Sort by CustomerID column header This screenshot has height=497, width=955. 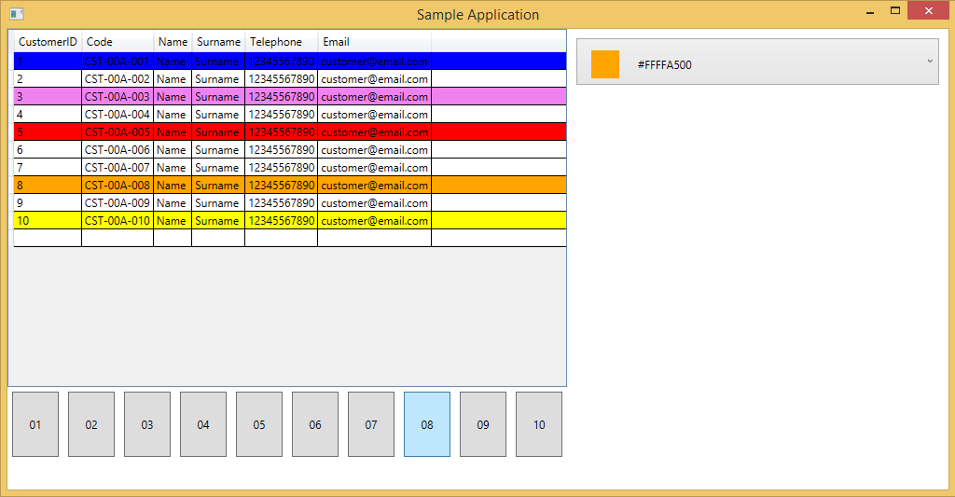(48, 42)
